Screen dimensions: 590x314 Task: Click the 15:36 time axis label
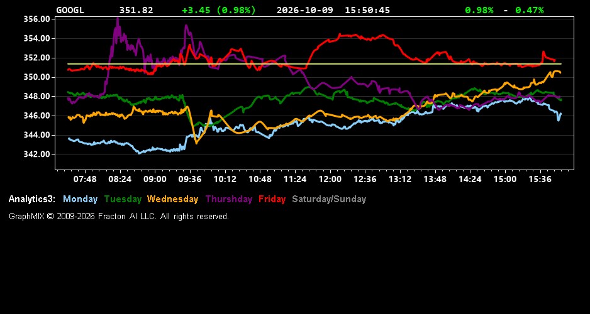pyautogui.click(x=540, y=179)
